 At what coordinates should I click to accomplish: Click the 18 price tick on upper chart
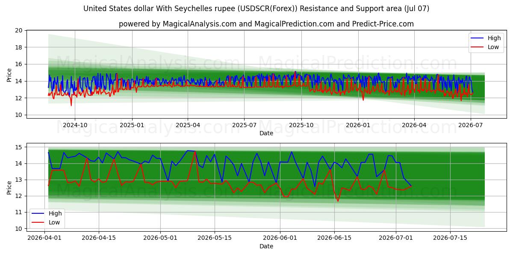[x=19, y=47]
